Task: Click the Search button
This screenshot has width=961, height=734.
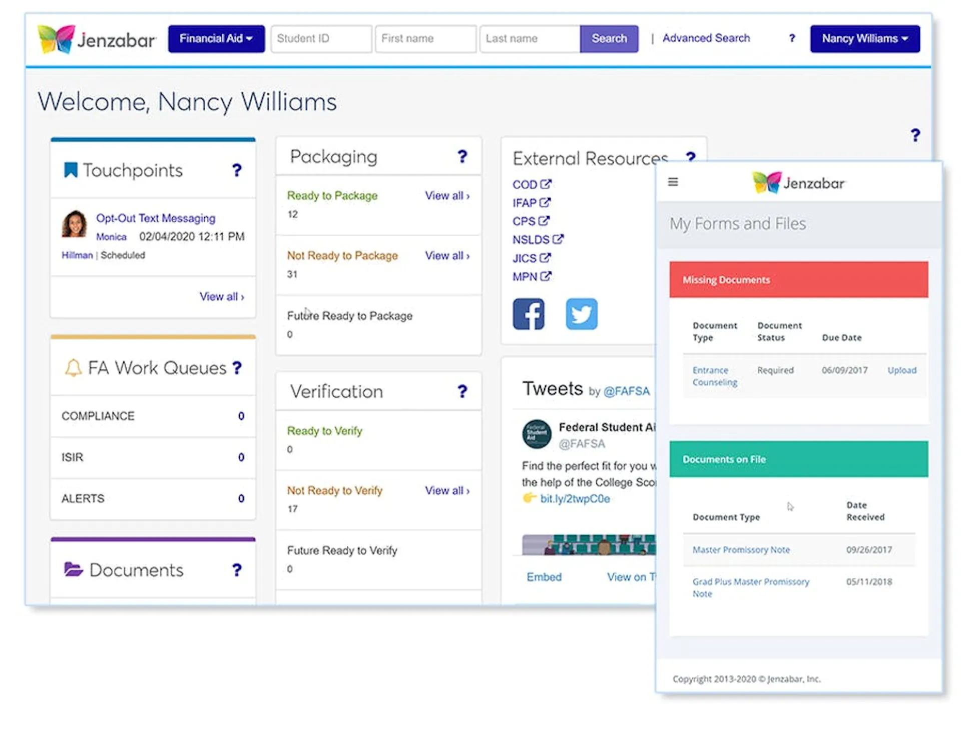Action: coord(609,38)
